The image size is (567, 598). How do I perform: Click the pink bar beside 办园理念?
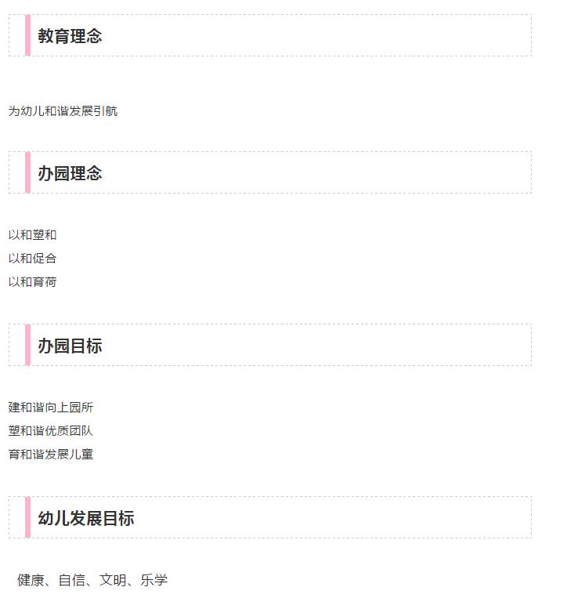[27, 172]
